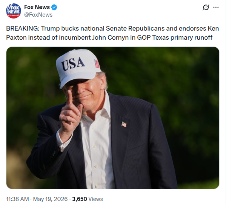Screen dimensions: 229x204
Task: Click the May 19, 2026 date
Action: coord(51,199)
